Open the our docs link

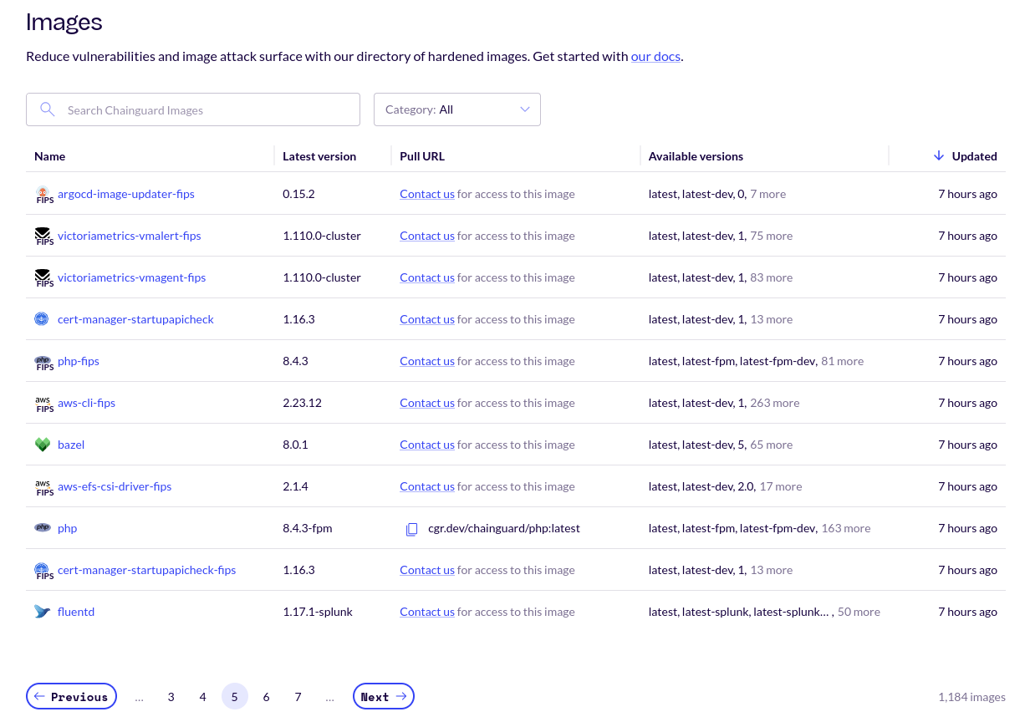pyautogui.click(x=655, y=56)
